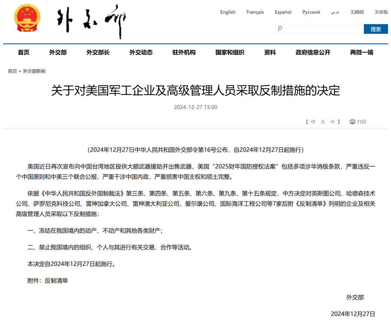
Task: Click 外交部新闻 in the breadcrumb
Action: pos(34,71)
